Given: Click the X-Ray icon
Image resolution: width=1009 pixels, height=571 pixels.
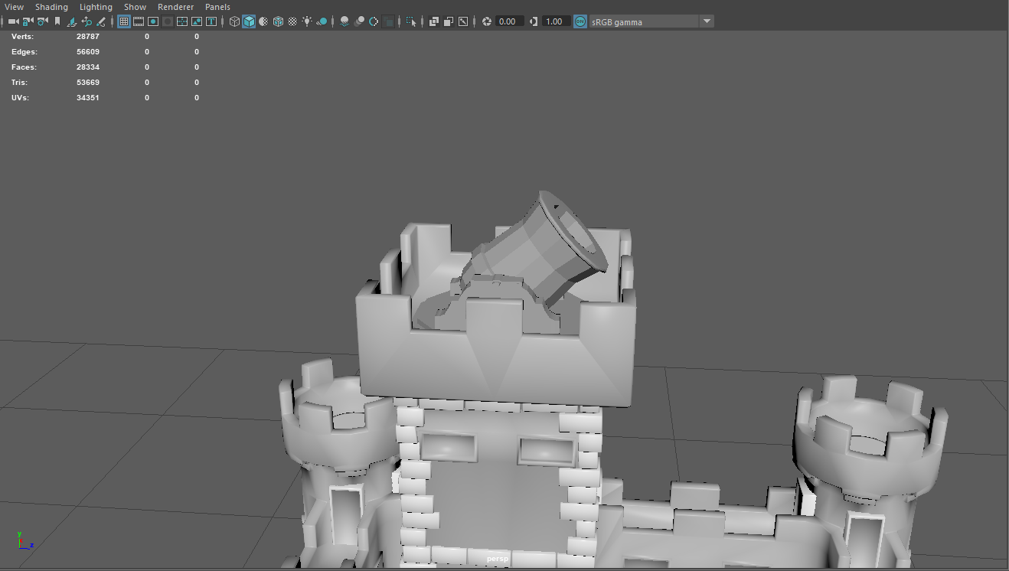Looking at the screenshot, I should (x=434, y=21).
